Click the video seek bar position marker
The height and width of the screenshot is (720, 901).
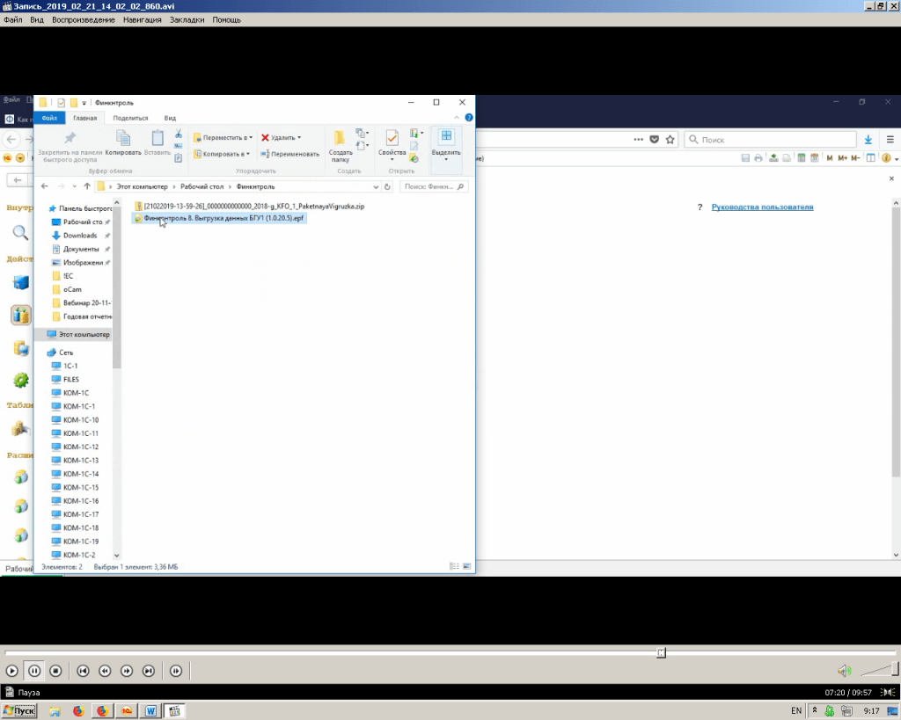pyautogui.click(x=661, y=652)
